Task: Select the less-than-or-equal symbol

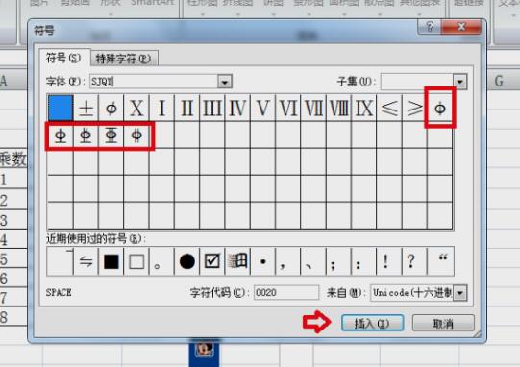Action: tap(389, 108)
